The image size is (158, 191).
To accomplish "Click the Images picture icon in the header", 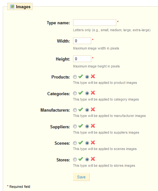I will 12,7.
